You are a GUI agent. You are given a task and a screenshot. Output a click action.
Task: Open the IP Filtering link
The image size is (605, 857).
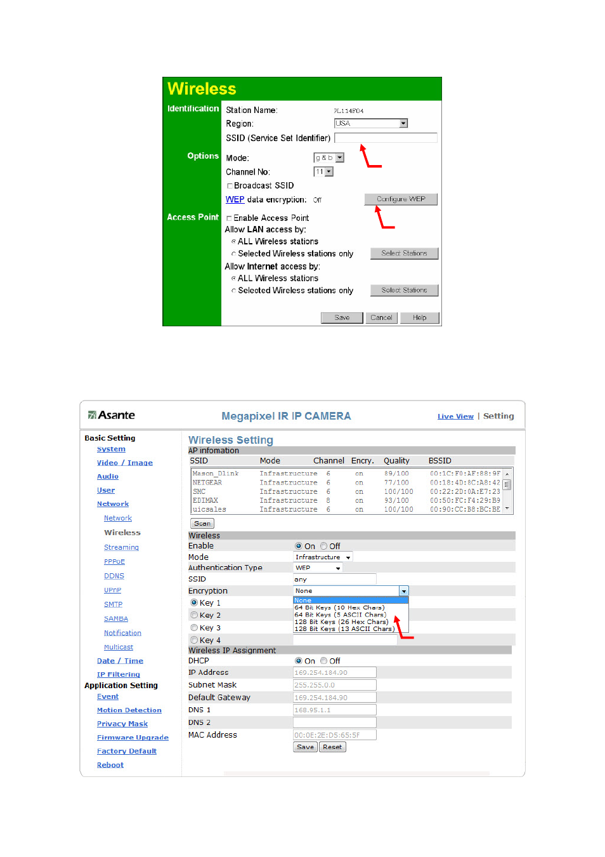[x=119, y=675]
